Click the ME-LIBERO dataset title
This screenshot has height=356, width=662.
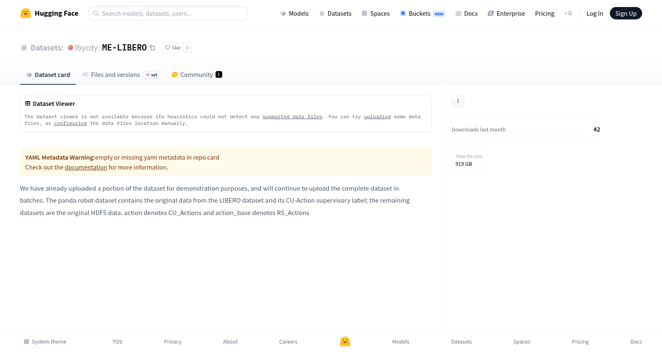125,48
